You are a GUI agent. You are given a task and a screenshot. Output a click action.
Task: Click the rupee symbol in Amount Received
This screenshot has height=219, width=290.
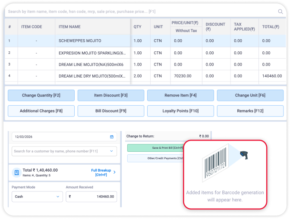70,197
